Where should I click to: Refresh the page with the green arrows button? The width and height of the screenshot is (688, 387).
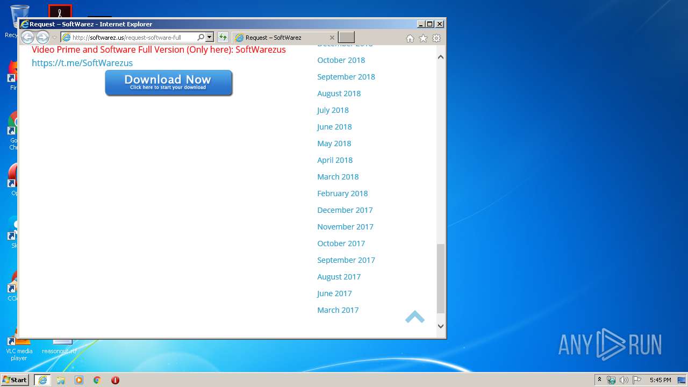click(223, 38)
